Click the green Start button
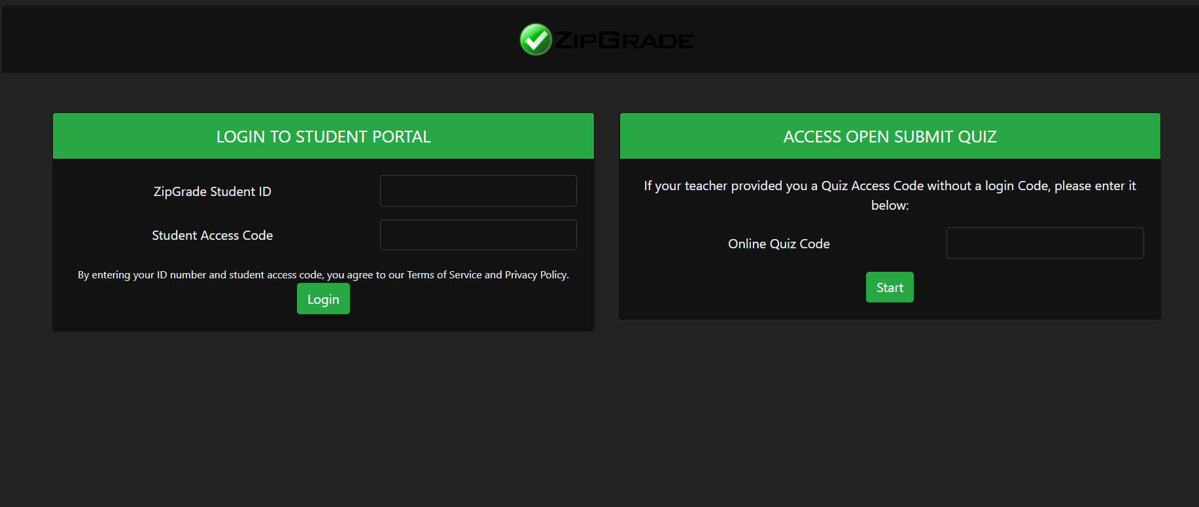1199x507 pixels. 890,287
